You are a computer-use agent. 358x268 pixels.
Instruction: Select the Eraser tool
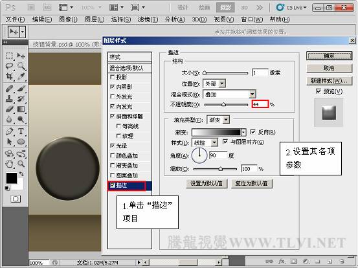tap(9, 109)
